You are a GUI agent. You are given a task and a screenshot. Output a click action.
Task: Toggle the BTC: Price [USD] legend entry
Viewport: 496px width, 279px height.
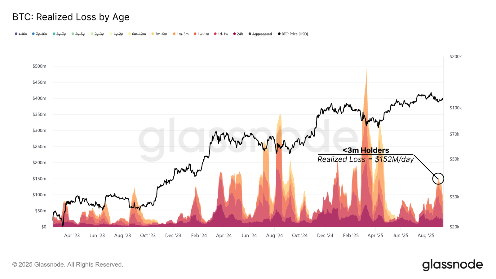293,34
